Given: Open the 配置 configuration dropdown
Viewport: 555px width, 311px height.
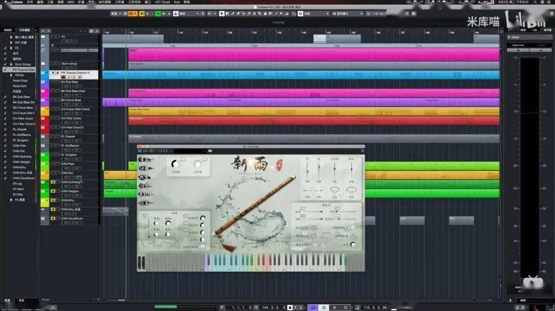Looking at the screenshot, I should coord(116,14).
